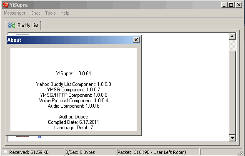Maximize the Y!Supra window
The height and width of the screenshot is (156, 245).
[231, 5]
